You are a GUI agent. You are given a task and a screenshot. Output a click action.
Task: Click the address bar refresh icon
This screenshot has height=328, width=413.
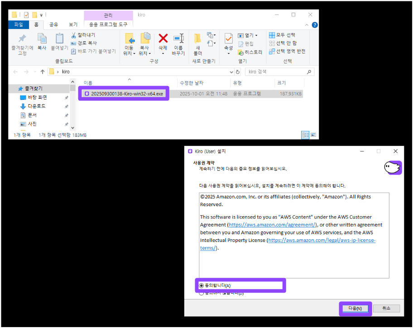(238, 72)
